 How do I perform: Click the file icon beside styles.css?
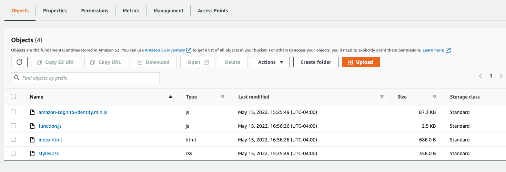click(32, 153)
